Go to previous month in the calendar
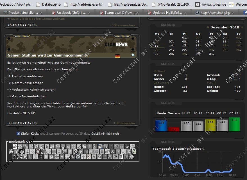The height and width of the screenshot is (180, 247). click(x=208, y=27)
